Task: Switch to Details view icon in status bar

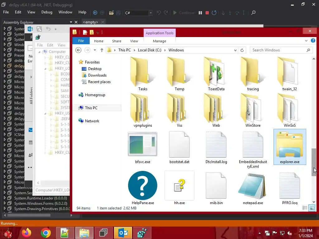Action: [x=305, y=208]
